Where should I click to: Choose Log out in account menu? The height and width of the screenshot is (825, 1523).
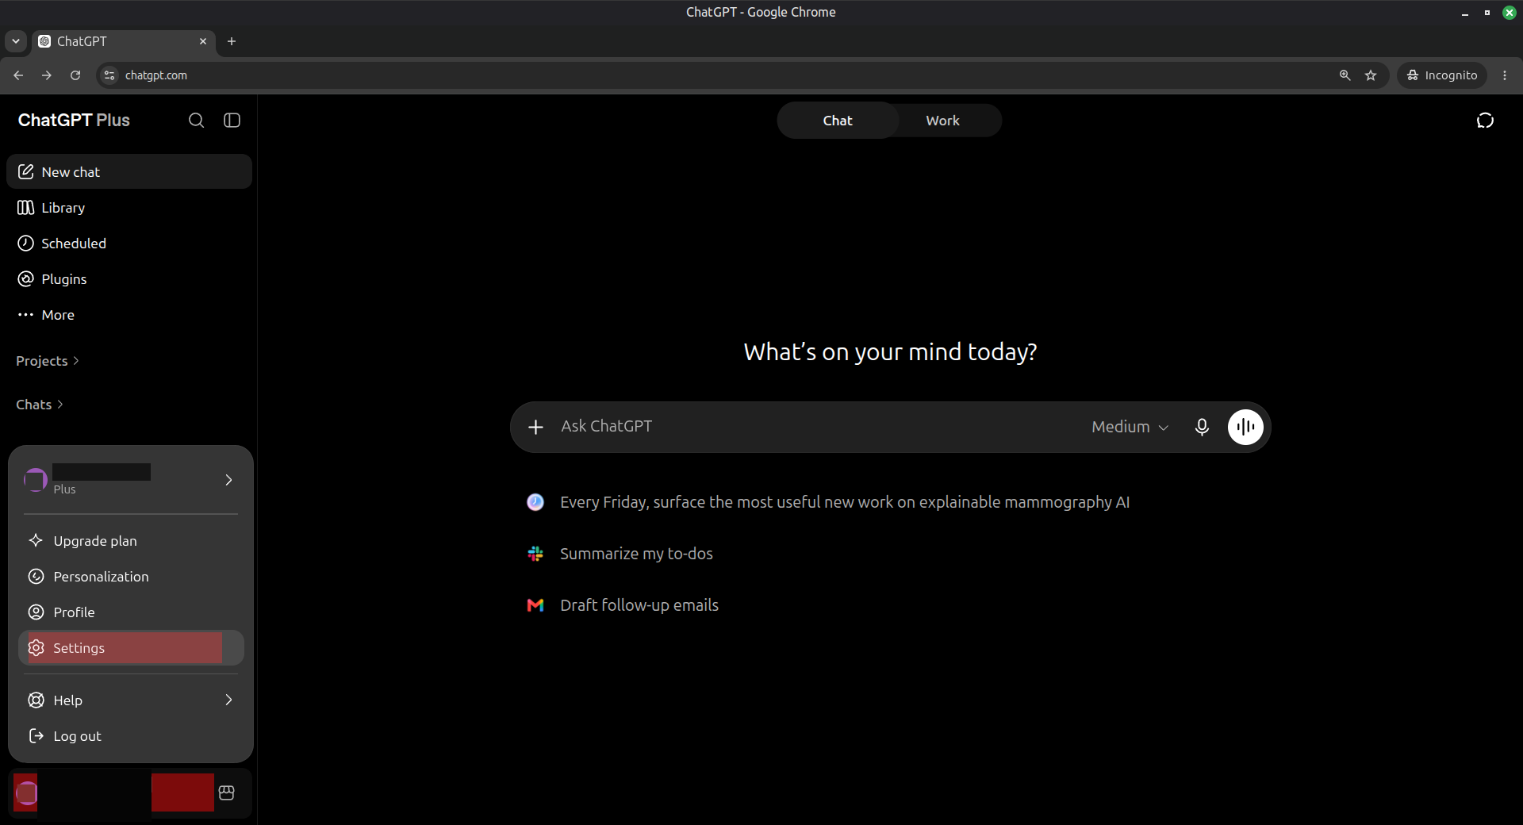pyautogui.click(x=131, y=736)
